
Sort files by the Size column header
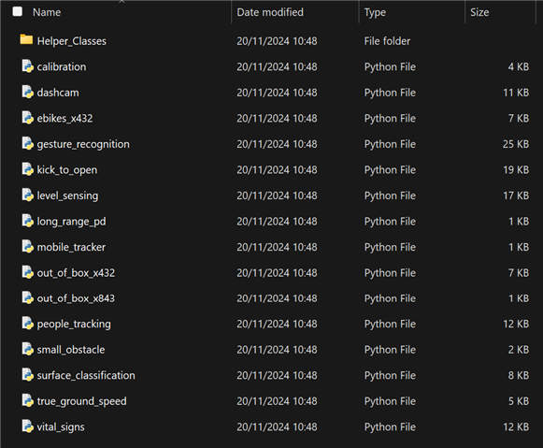pos(479,12)
